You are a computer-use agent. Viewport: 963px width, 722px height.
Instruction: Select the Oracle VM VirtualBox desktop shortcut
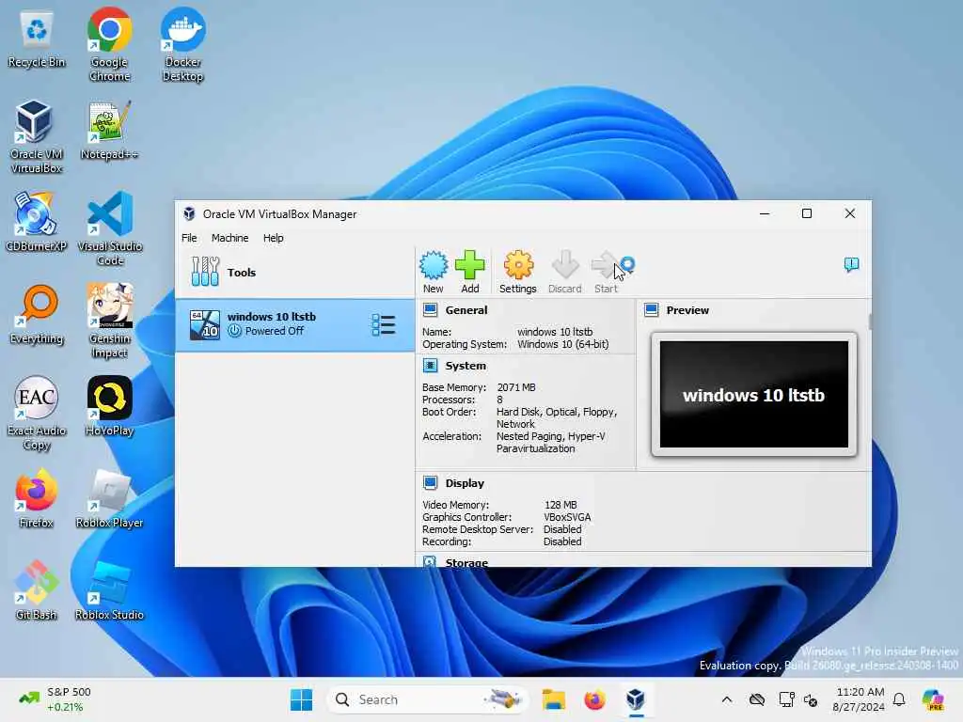click(x=37, y=137)
